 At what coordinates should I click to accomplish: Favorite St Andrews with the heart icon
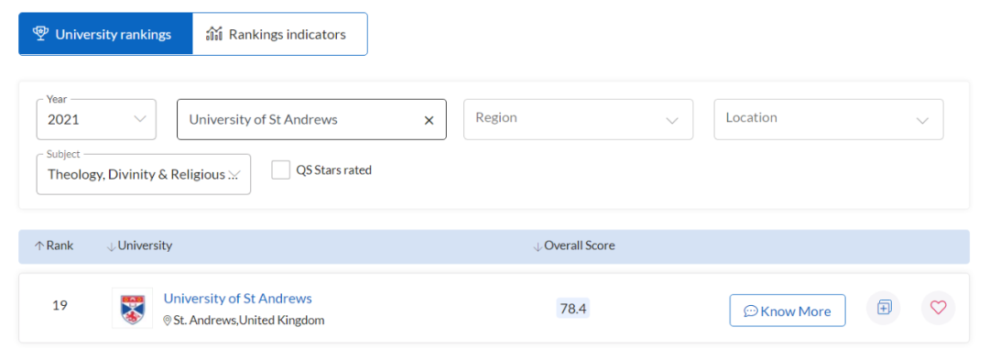coord(939,309)
